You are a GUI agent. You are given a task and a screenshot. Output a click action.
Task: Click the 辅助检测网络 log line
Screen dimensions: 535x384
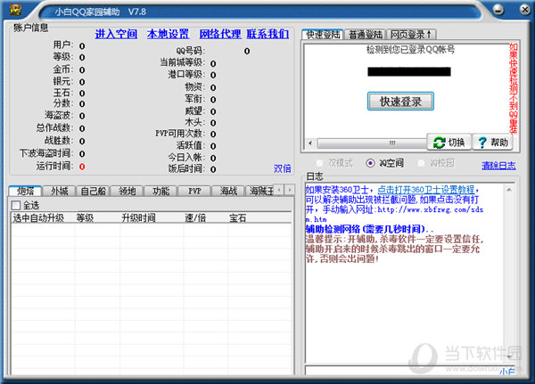pyautogui.click(x=369, y=229)
